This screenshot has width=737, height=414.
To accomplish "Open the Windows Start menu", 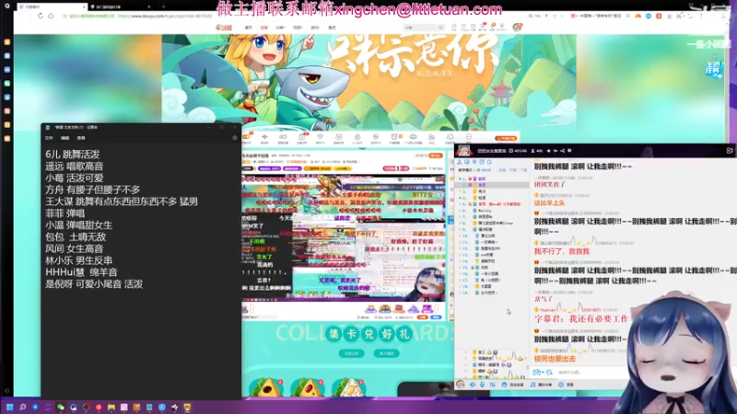I will [9, 407].
